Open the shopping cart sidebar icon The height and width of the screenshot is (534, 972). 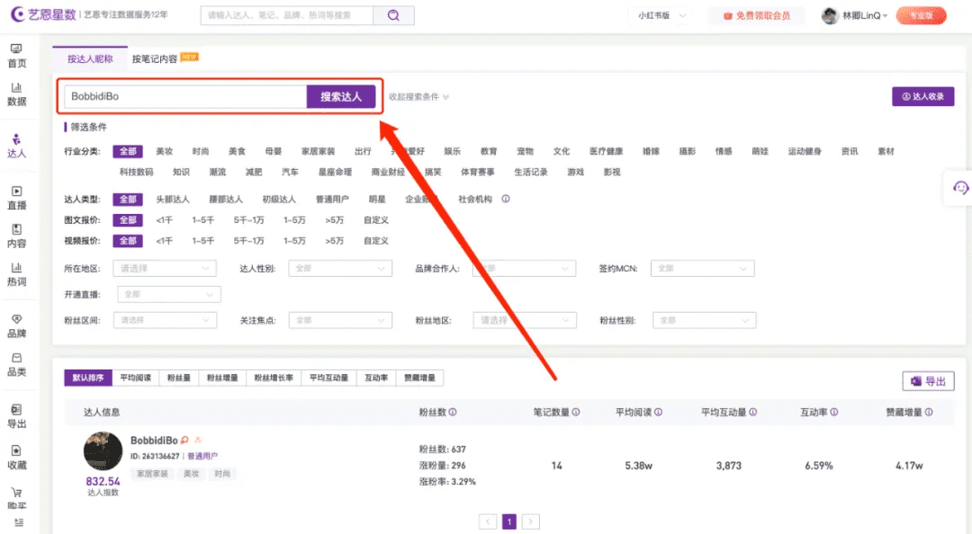pos(17,493)
